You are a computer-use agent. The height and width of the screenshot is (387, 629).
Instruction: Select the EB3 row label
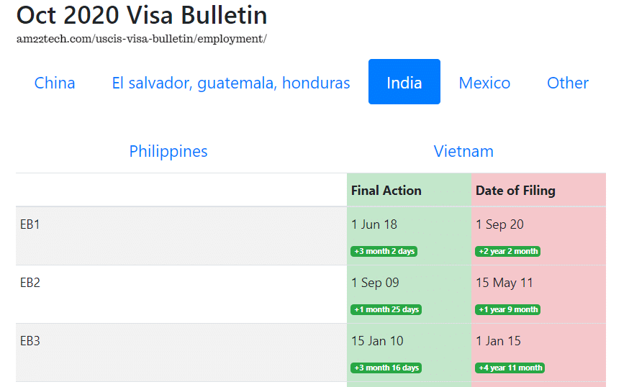tap(30, 341)
